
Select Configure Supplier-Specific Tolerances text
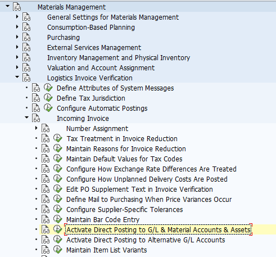pos(125,210)
